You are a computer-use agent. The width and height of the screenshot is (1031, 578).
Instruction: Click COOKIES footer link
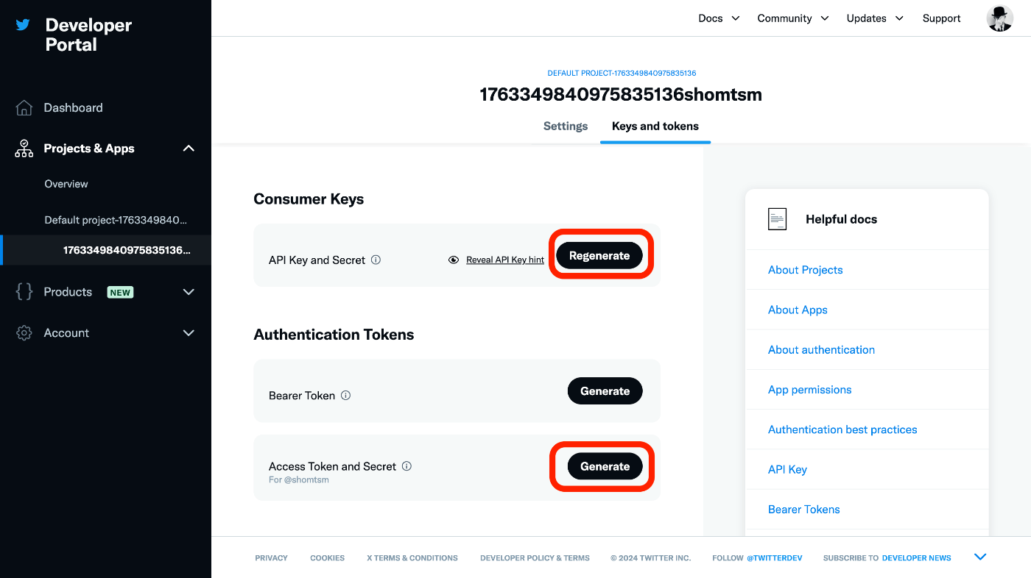[x=327, y=558]
